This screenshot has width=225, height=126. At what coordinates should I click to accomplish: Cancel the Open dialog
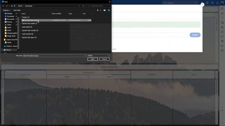(x=104, y=59)
